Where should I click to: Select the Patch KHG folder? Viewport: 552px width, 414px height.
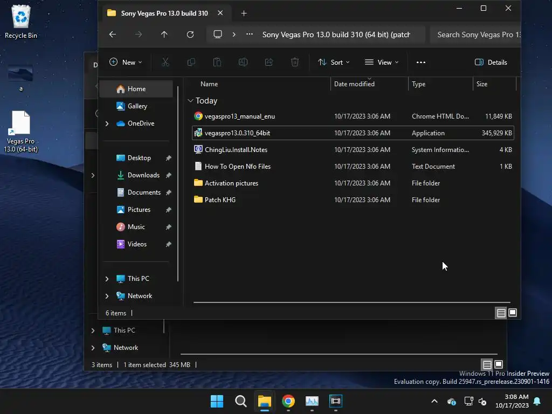coord(353,199)
